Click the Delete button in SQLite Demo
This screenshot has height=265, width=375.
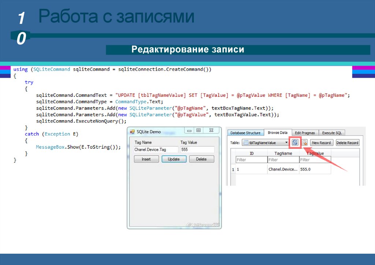[201, 159]
